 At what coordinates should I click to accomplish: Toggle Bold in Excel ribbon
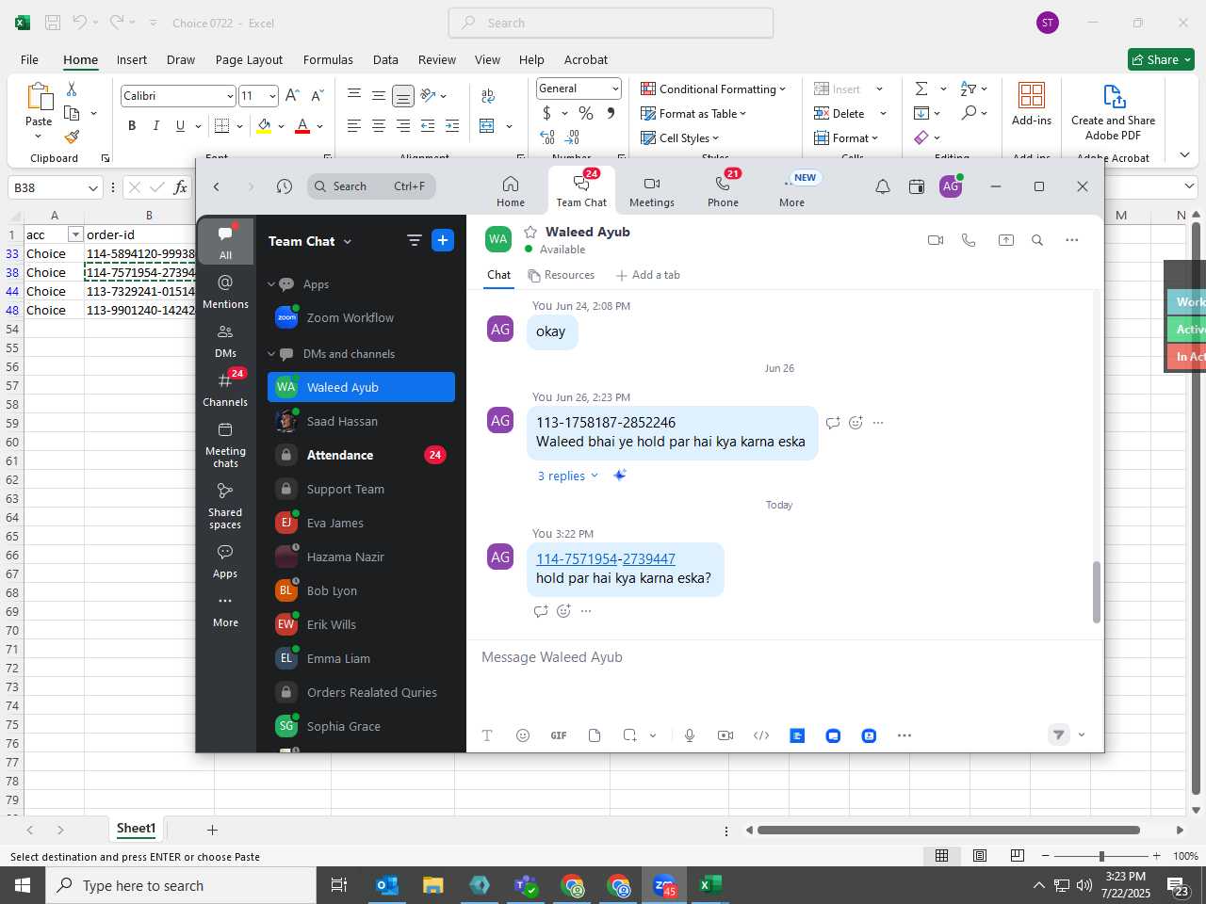tap(132, 125)
